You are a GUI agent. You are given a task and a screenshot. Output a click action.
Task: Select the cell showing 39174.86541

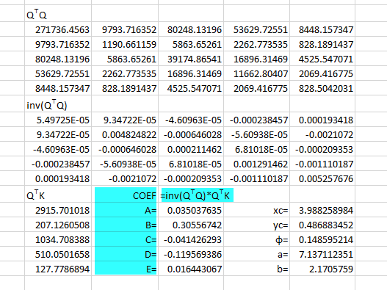pyautogui.click(x=191, y=59)
